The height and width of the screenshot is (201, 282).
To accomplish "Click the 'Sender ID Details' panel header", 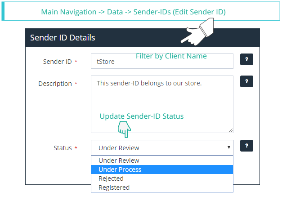I will click(x=63, y=38).
